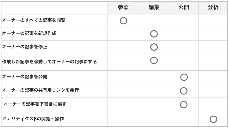The height and width of the screenshot is (128, 229).
Task: Click text オーナーの記事の共有用リンクを発行
Action: tap(40, 90)
